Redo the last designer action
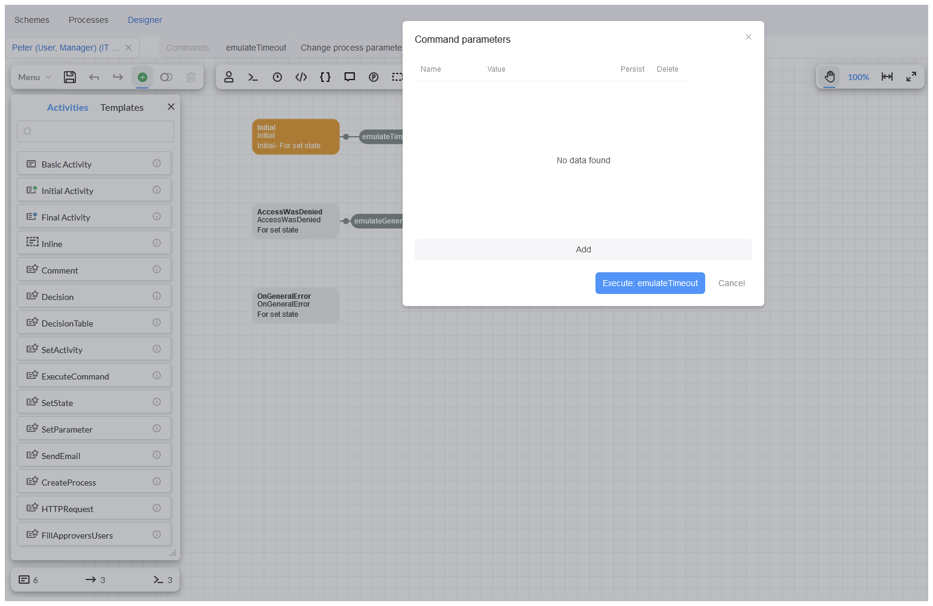 click(x=118, y=77)
